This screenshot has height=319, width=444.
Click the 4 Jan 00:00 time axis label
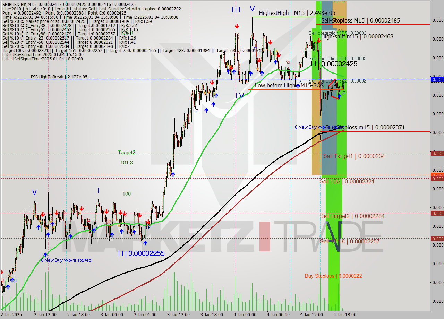click(245, 315)
